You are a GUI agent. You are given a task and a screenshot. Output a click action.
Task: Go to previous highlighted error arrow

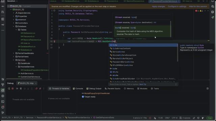(x=205, y=11)
